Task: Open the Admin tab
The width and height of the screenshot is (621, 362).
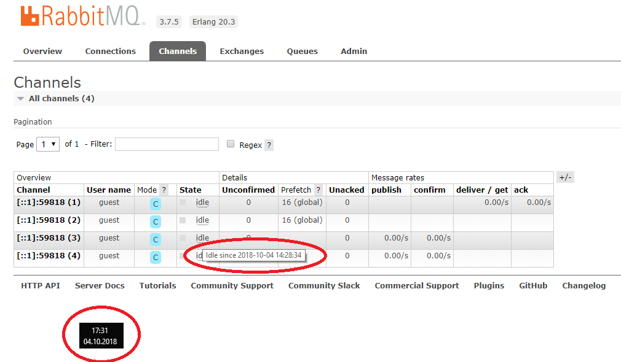Action: (354, 52)
